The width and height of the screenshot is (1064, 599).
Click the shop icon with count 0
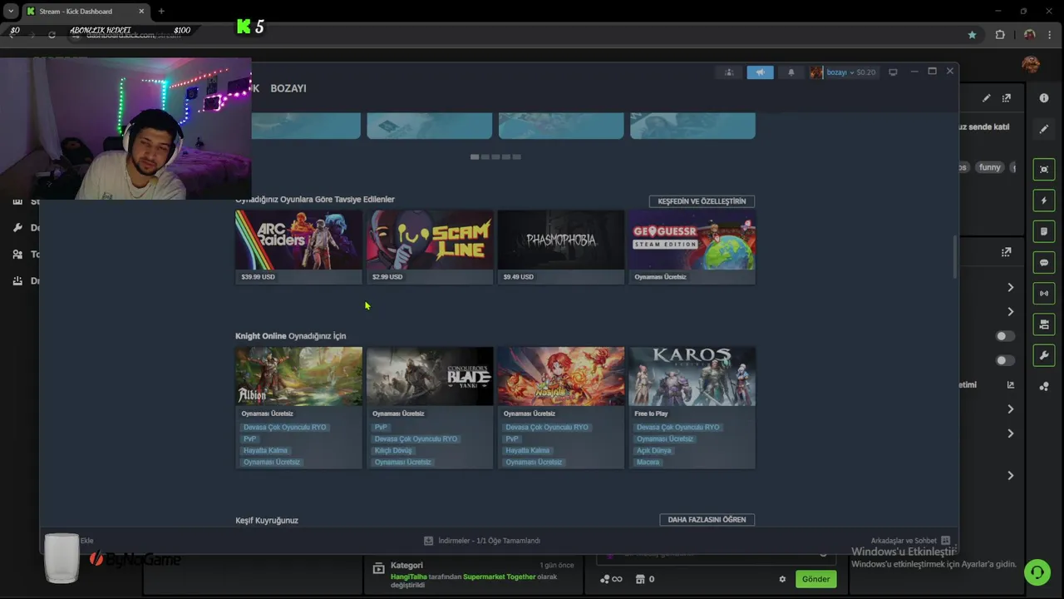640,579
